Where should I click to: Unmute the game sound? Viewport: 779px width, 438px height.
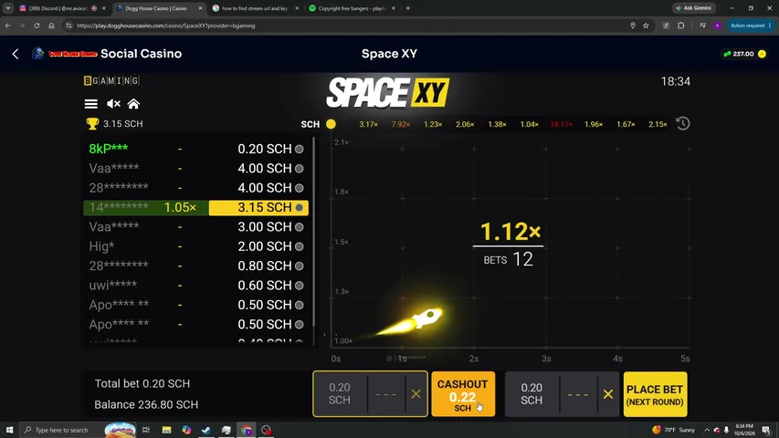pyautogui.click(x=113, y=104)
